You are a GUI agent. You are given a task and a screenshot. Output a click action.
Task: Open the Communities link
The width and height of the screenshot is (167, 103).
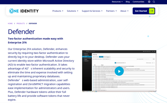(138, 2)
